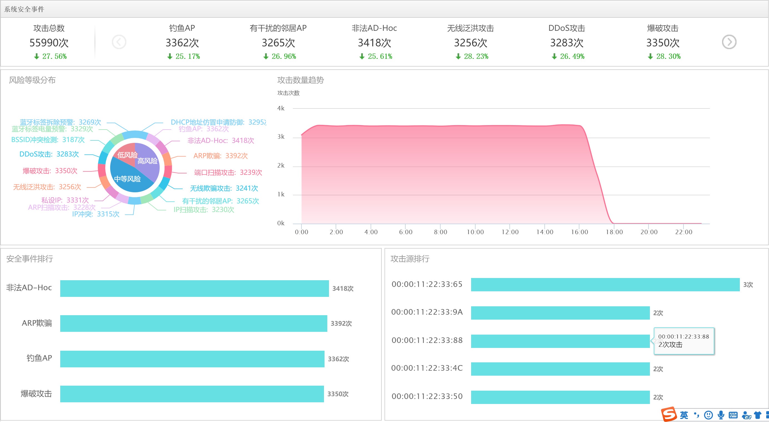Screen dimensions: 769x422
Task: Click the 爆破攻击: 3350次 donut label
Action: (50, 171)
